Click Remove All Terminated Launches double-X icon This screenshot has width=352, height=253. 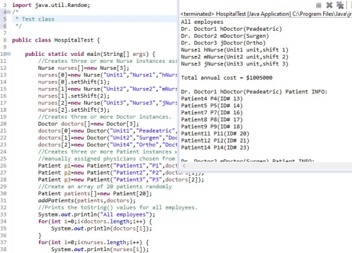(340, 5)
